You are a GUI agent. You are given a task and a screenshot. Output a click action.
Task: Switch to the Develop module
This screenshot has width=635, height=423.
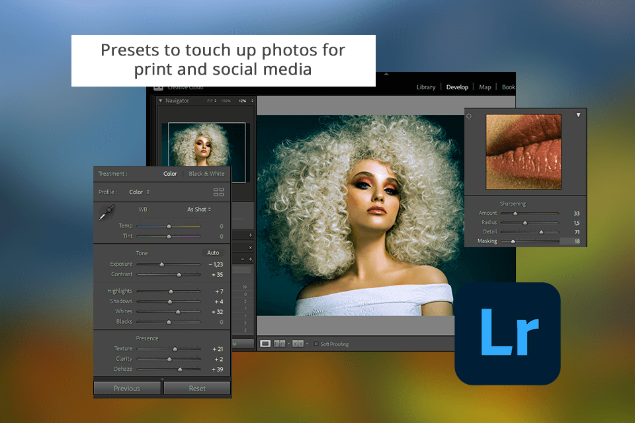[457, 87]
